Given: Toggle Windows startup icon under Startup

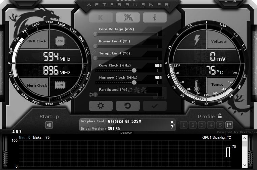Looking at the screenshot, I should pyautogui.click(x=49, y=125).
